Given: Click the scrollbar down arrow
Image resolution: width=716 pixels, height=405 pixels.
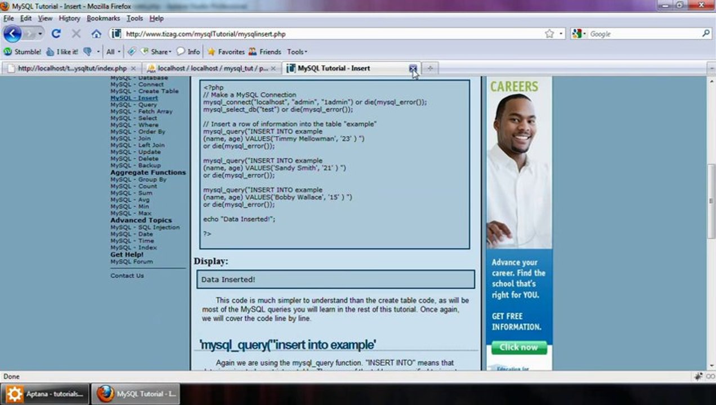Looking at the screenshot, I should [711, 366].
